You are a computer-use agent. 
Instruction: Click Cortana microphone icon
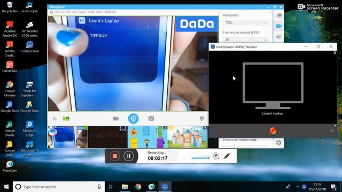99,187
